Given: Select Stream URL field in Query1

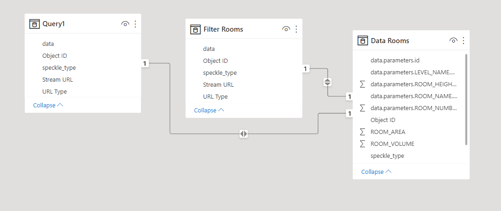Looking at the screenshot, I should [58, 79].
